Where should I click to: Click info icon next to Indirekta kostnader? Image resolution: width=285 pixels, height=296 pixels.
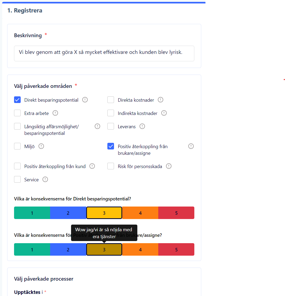[164, 113]
